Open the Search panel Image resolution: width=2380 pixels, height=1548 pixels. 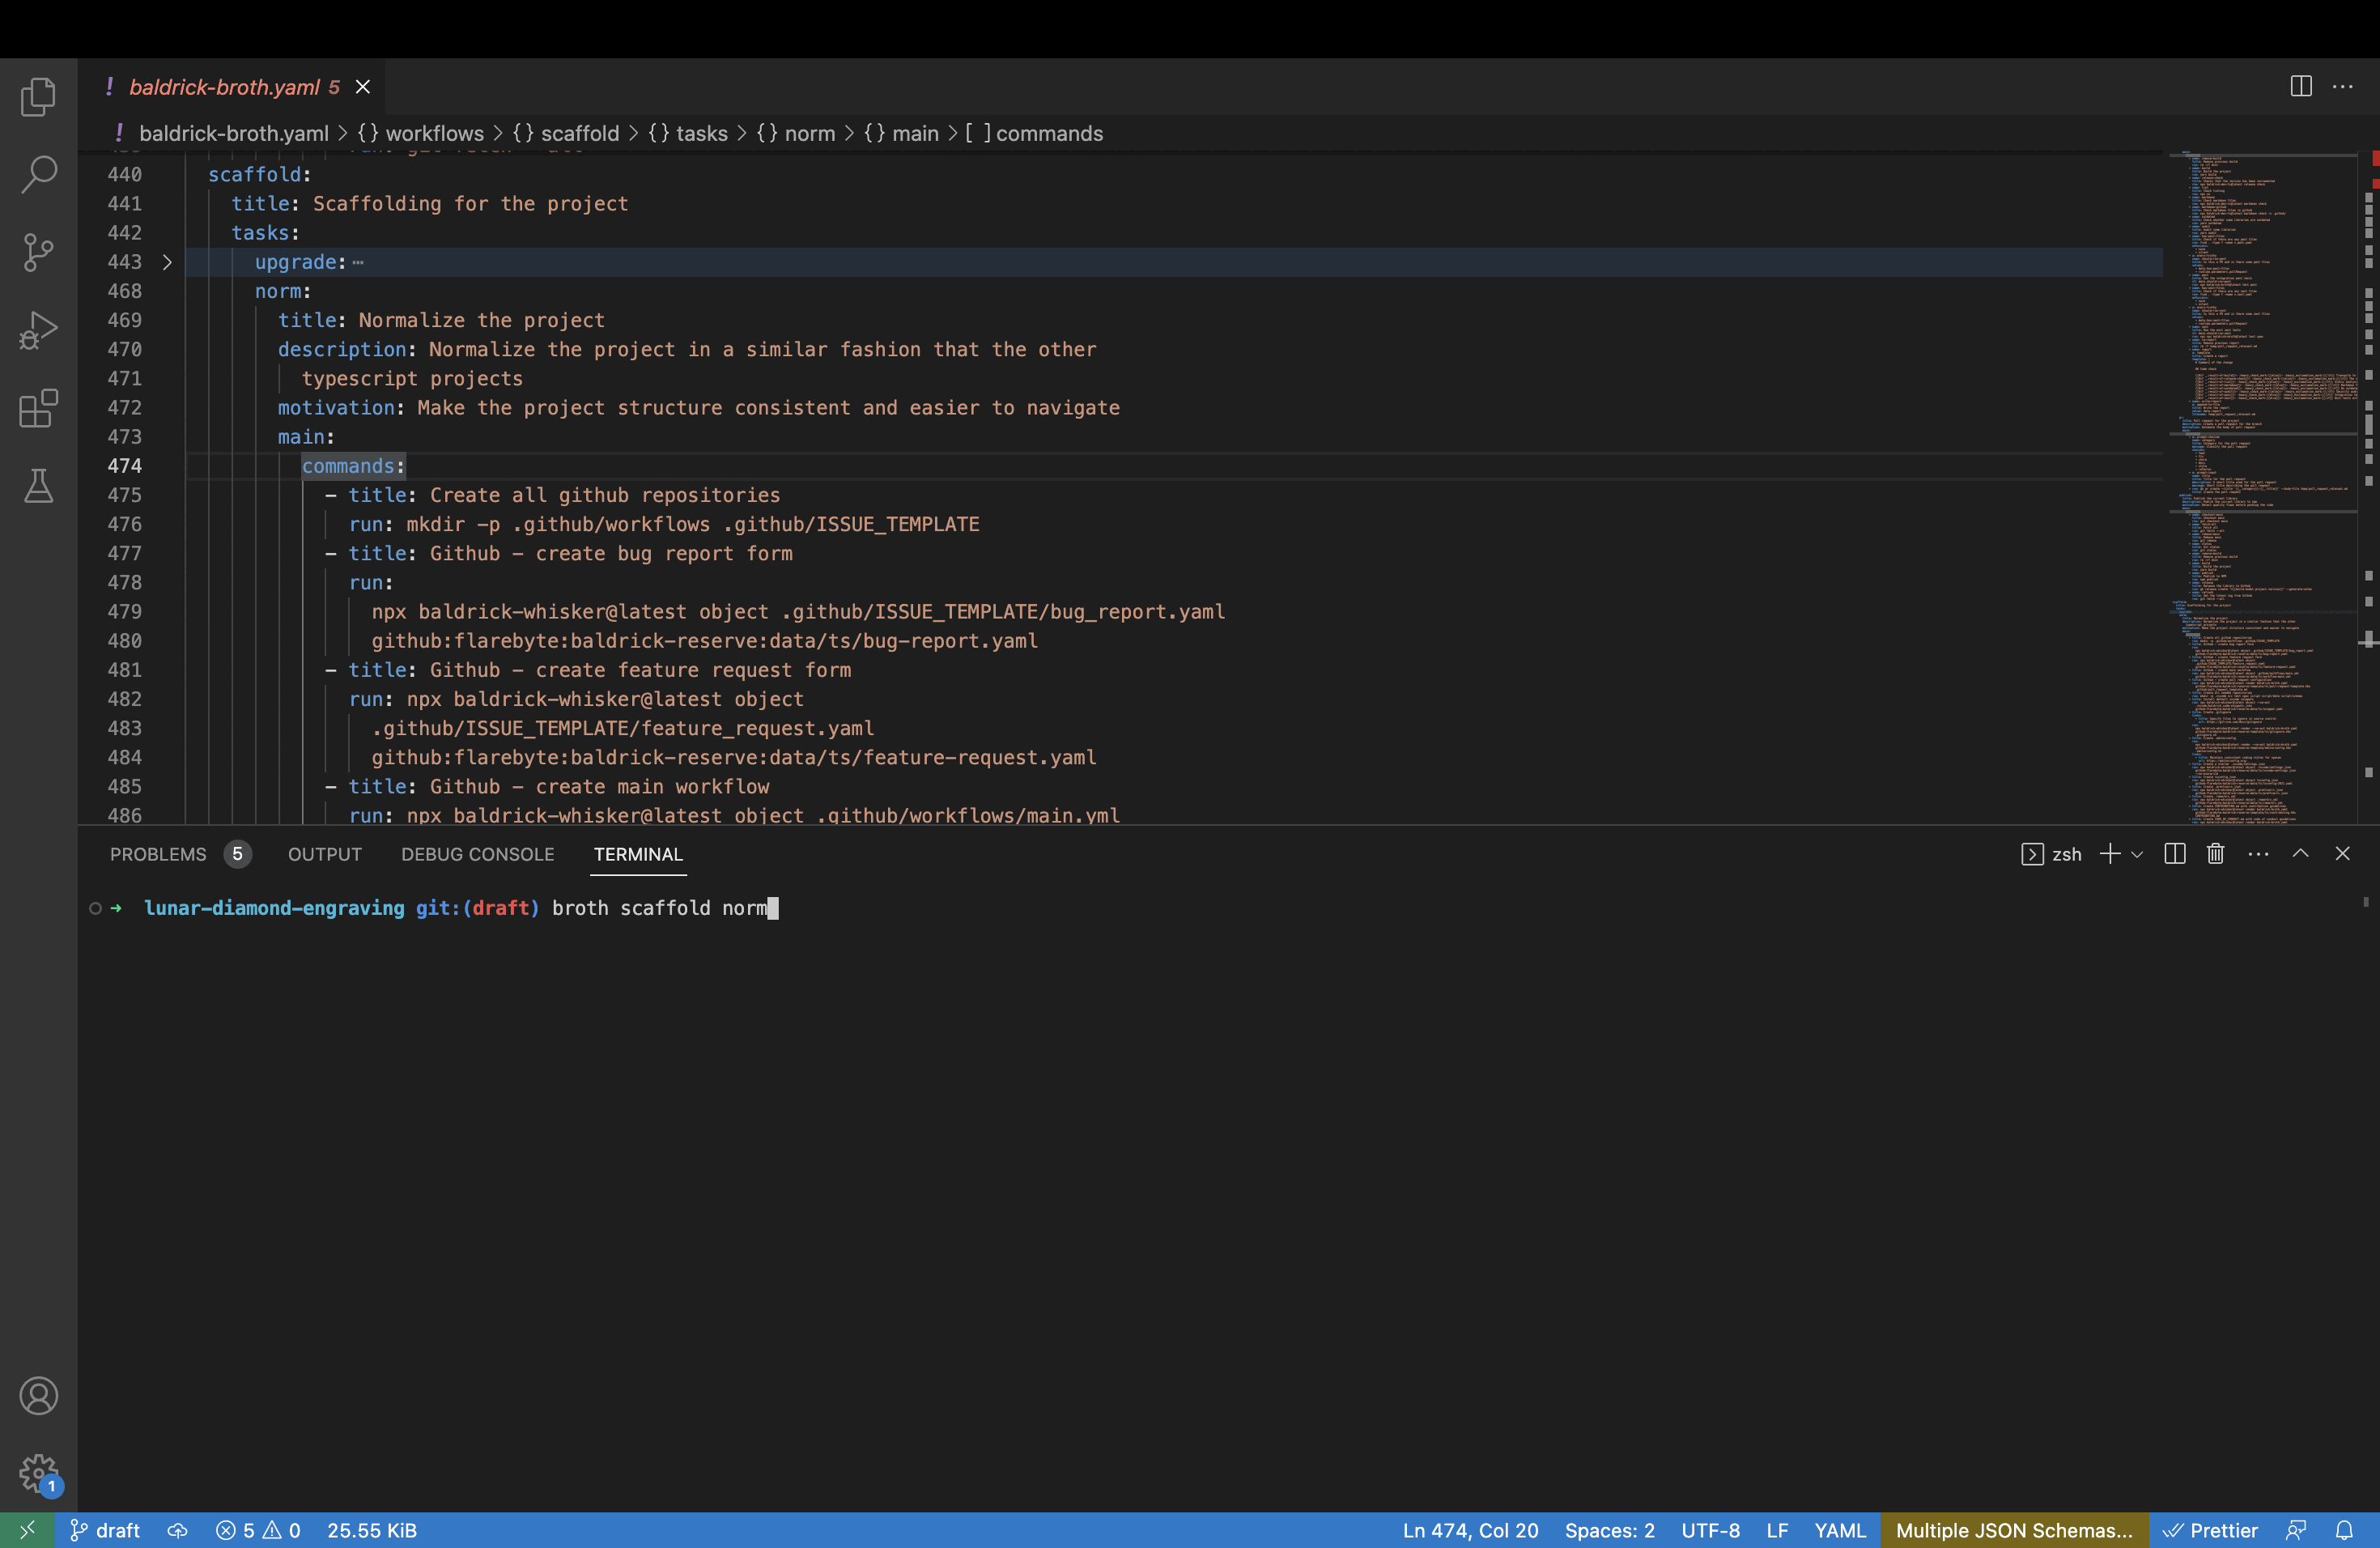(x=38, y=174)
